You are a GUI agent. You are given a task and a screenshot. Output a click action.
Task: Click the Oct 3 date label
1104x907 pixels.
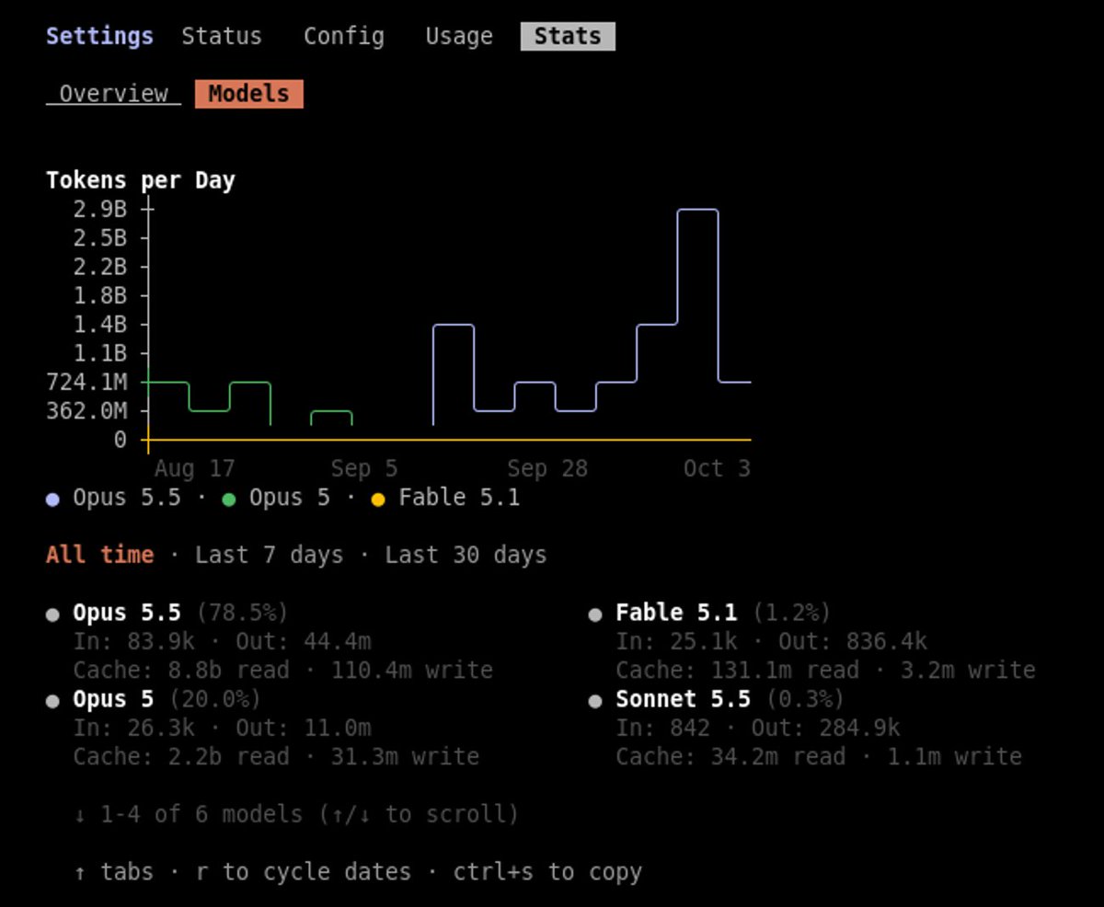(x=717, y=468)
